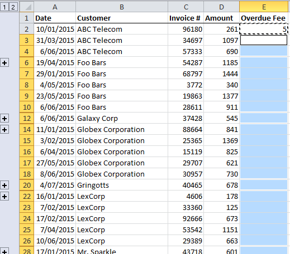Click outline level 2 button
The image size is (290, 254).
[x=13, y=7]
